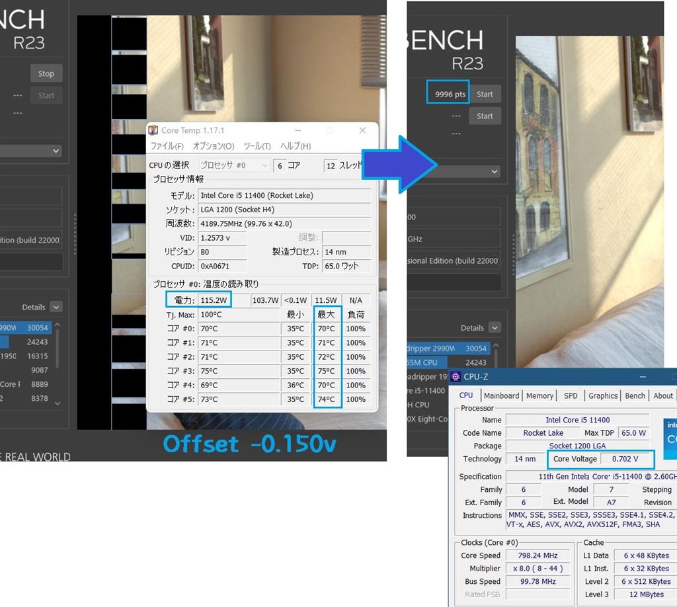Open the ヘルプ(H) menu in Core Temp

click(296, 146)
